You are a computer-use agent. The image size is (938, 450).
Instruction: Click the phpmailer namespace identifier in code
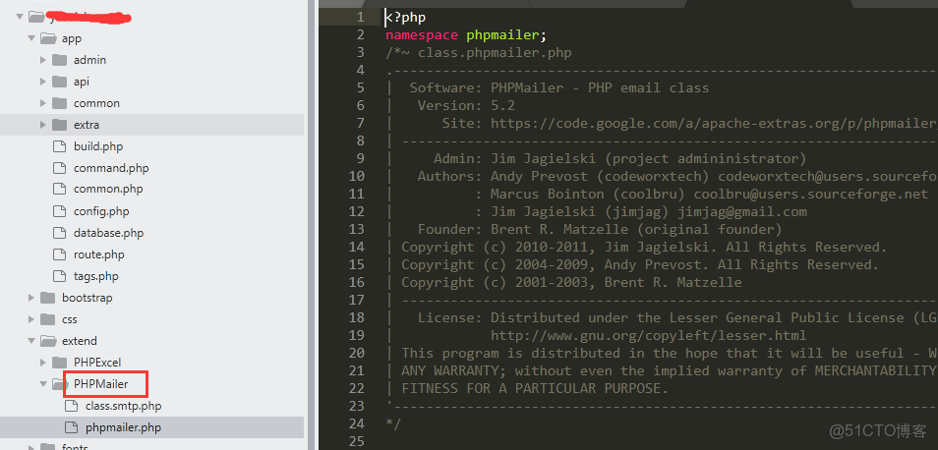(502, 35)
